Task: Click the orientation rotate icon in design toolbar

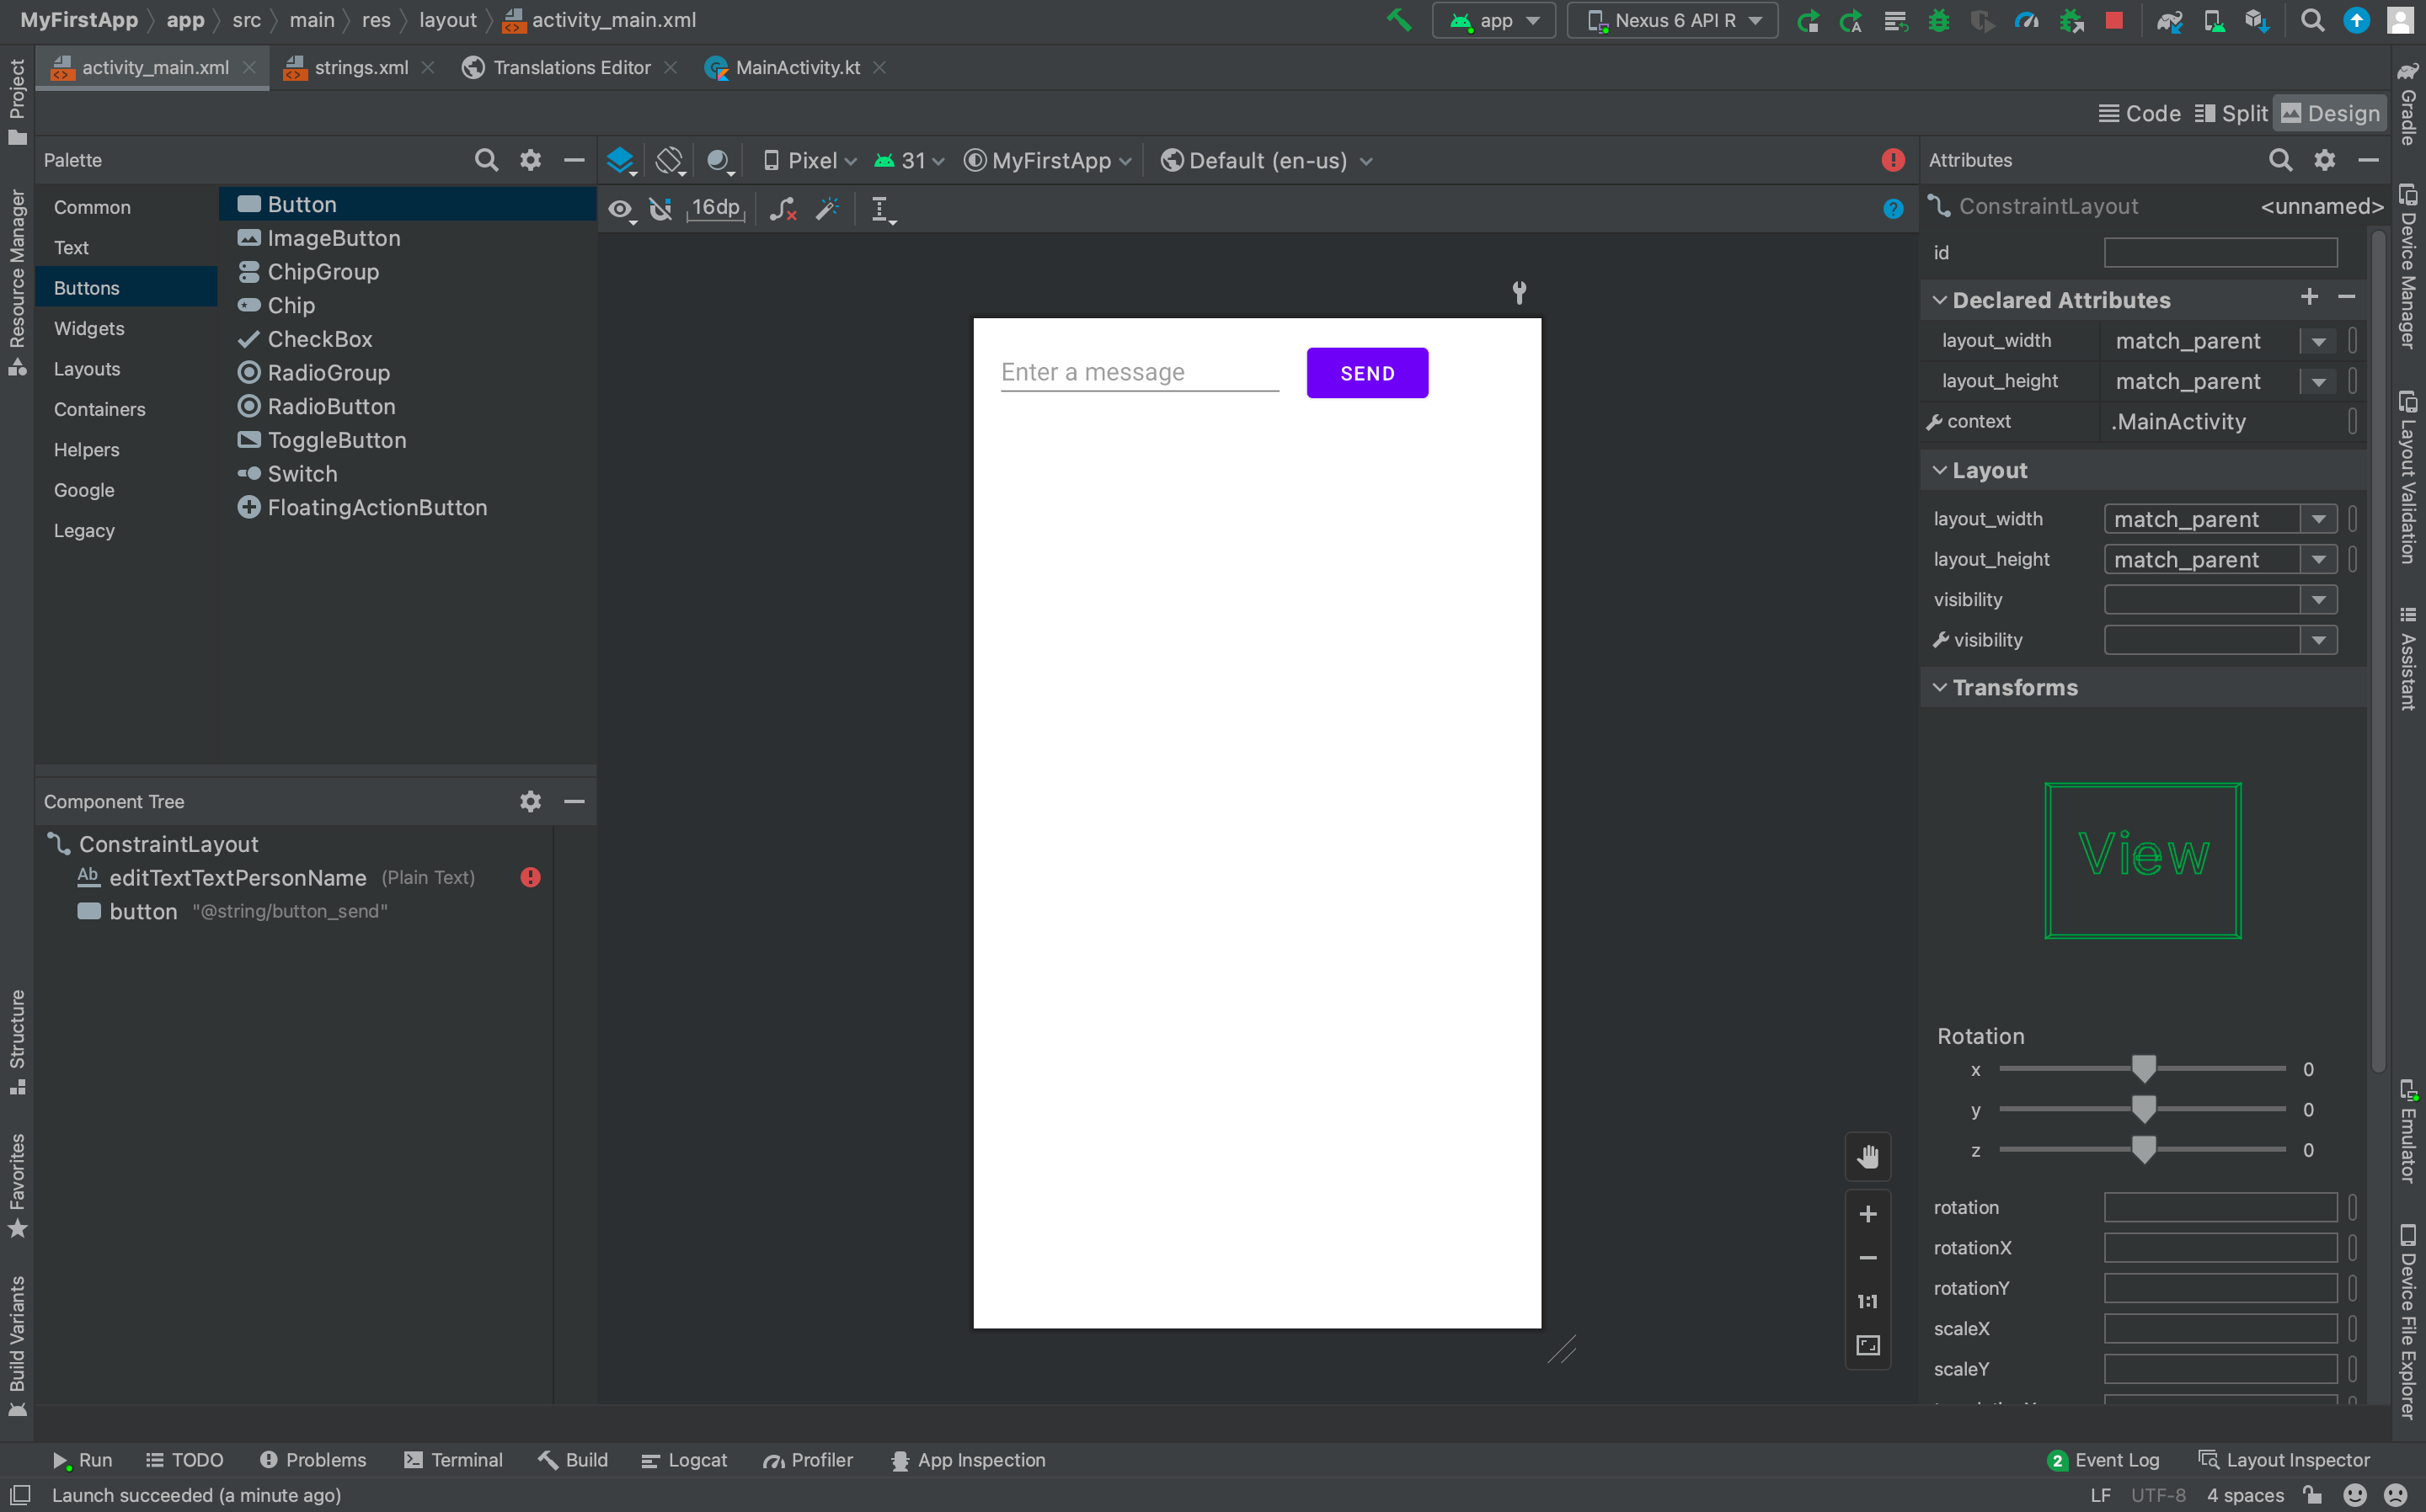Action: click(x=670, y=160)
